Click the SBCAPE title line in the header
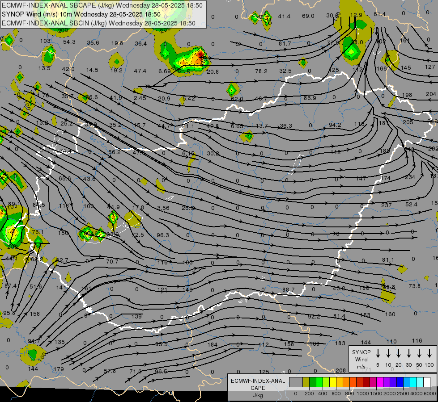438x402 pixels. tap(102, 5)
